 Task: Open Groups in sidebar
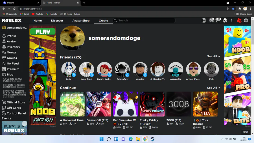[x=9, y=58]
